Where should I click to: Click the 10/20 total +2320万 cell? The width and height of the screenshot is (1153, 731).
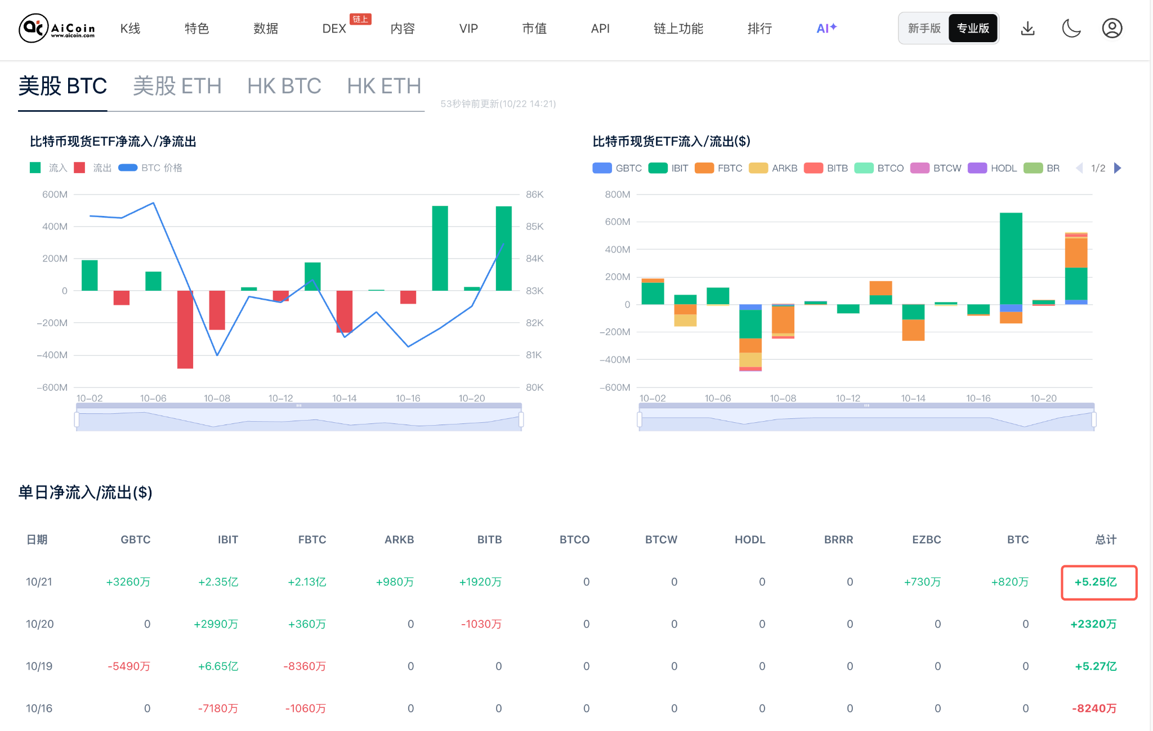[x=1093, y=624]
